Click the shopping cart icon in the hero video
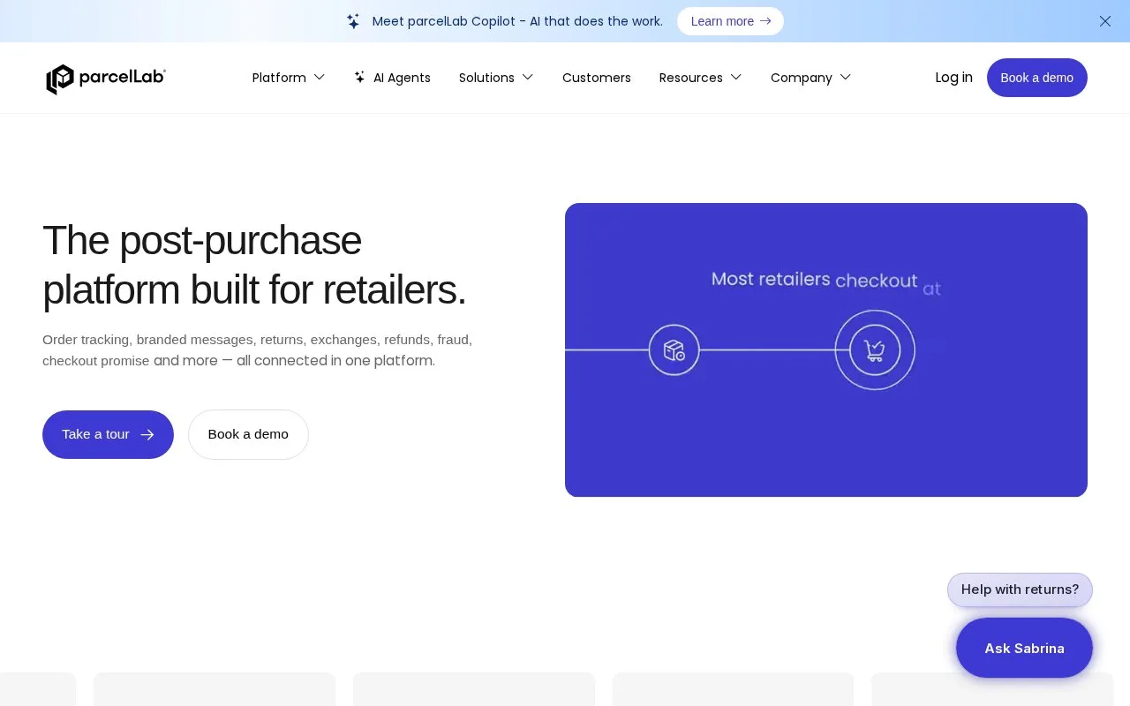 (875, 350)
